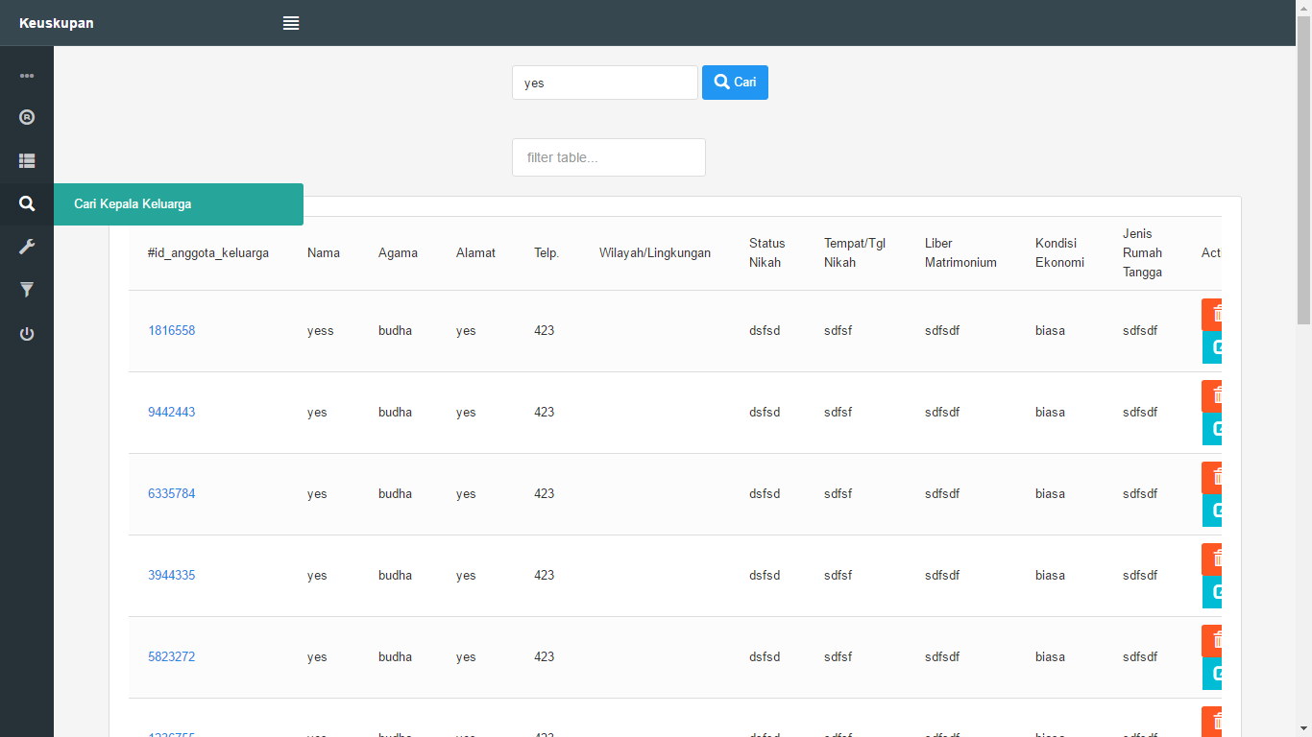This screenshot has width=1312, height=737.
Task: Click the magnifier search icon in the sidebar
Action: (27, 203)
